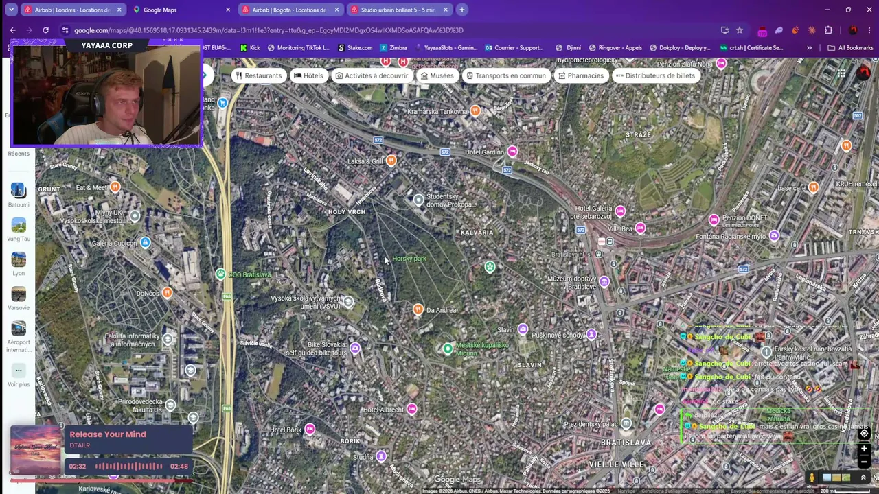Open the Courrier - Support bookmark
Viewport: 879px width, 494px height.
514,48
